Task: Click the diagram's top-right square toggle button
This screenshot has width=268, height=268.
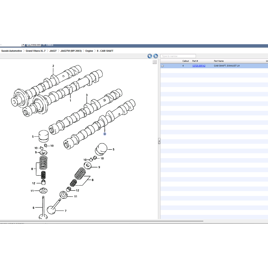Action: tap(155, 62)
